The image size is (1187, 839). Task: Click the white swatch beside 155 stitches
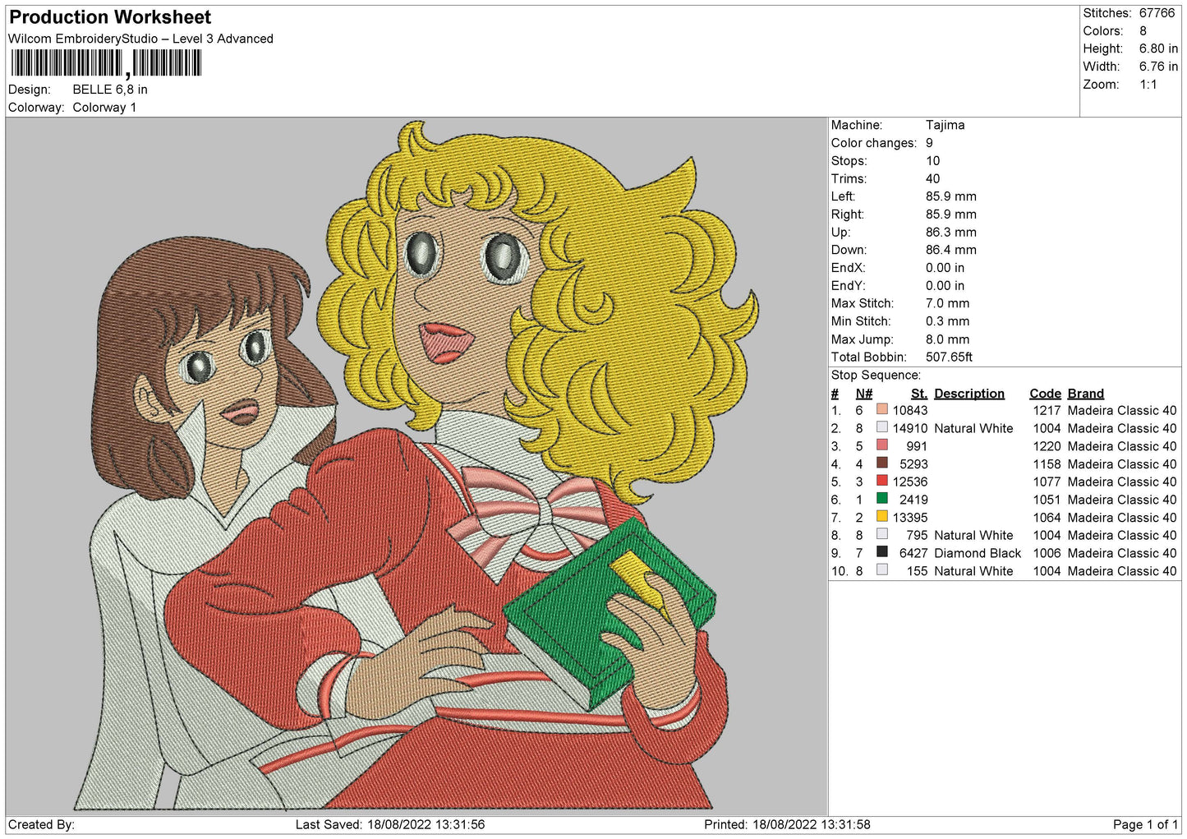[881, 570]
